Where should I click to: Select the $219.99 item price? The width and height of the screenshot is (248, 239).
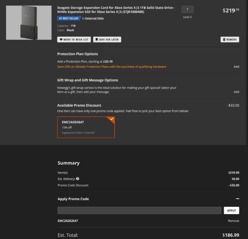(231, 10)
